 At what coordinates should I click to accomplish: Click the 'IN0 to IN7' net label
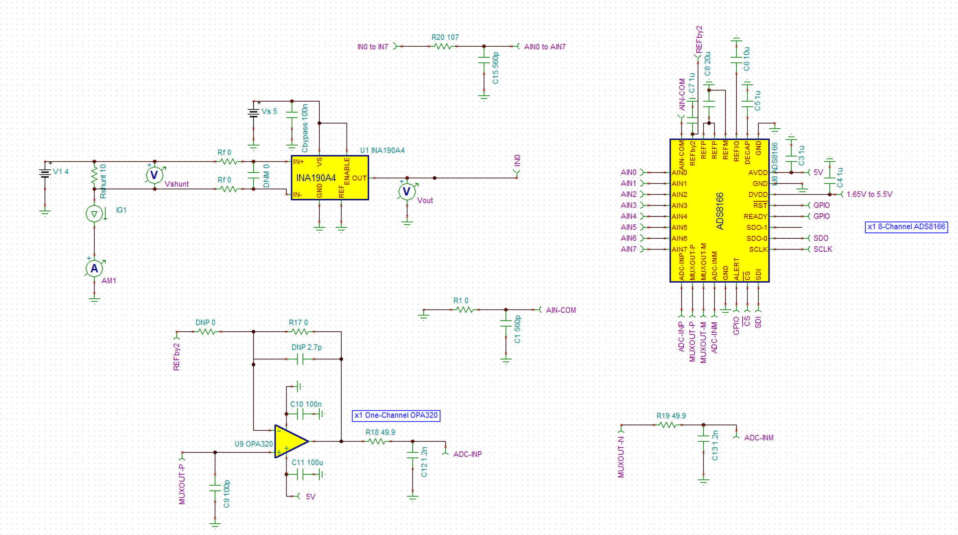tap(373, 47)
